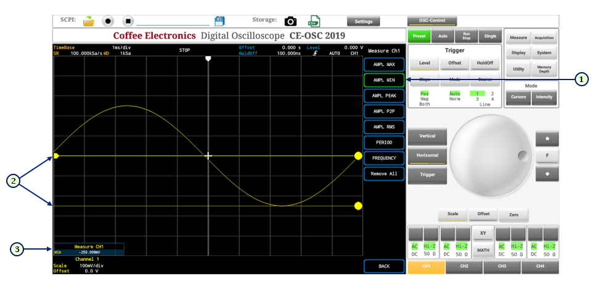Click the floppy disk save icon
Screen dimensions: 595x281
(220, 21)
